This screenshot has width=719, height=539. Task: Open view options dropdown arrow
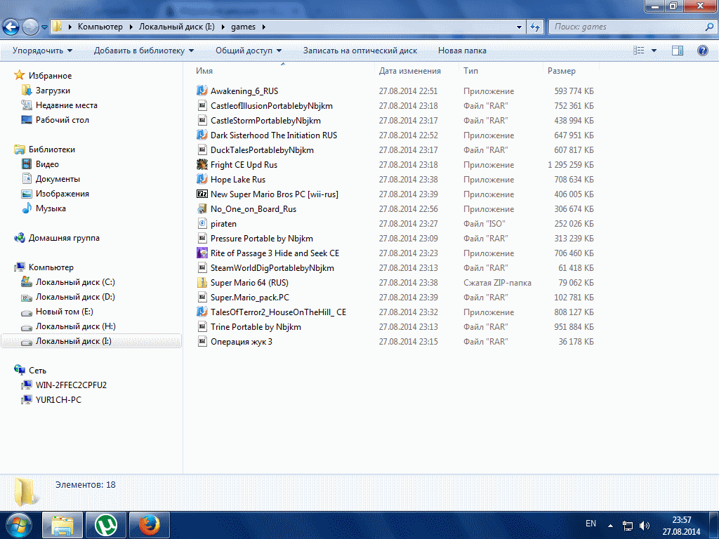tap(654, 51)
